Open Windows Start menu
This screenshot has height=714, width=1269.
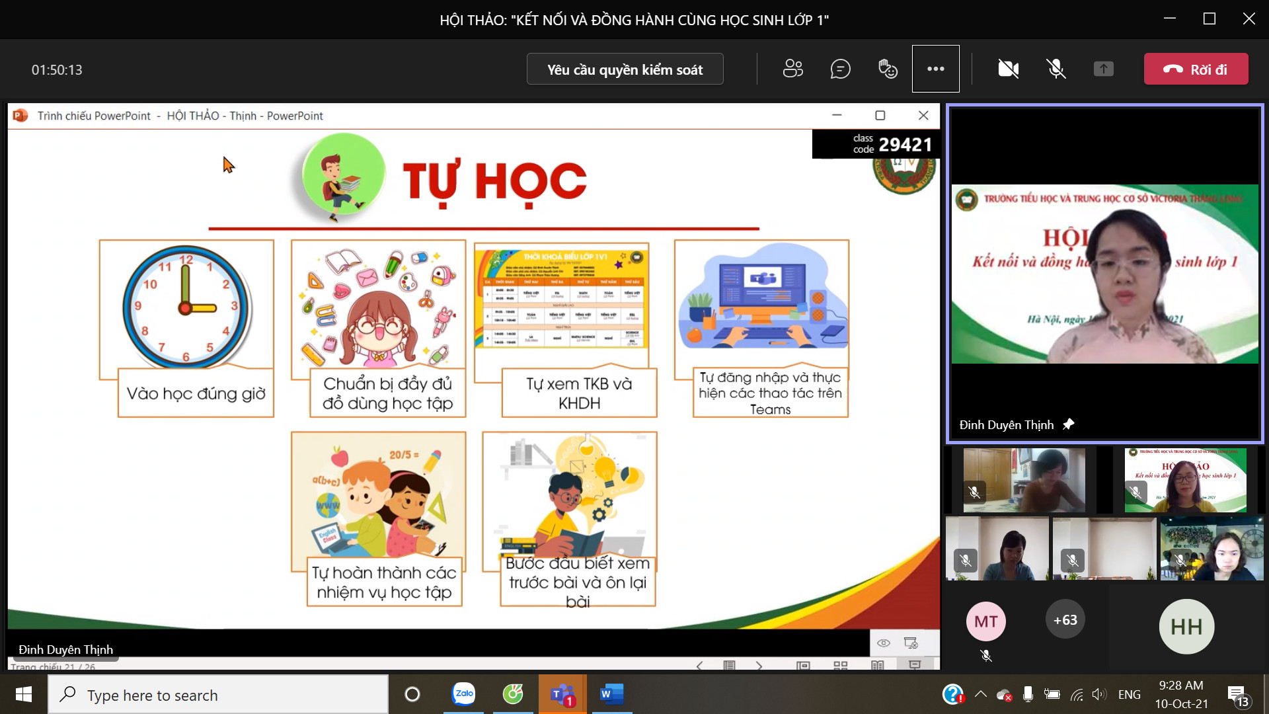tap(24, 694)
